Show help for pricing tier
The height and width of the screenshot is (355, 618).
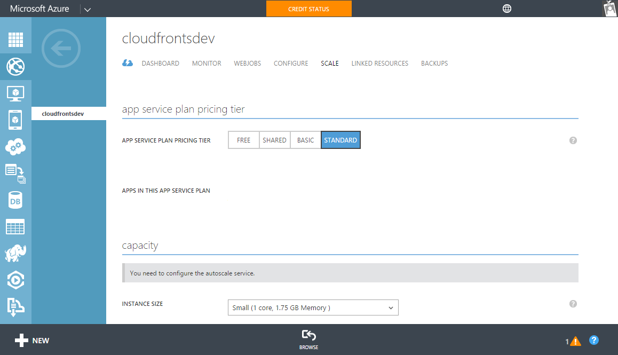click(573, 140)
